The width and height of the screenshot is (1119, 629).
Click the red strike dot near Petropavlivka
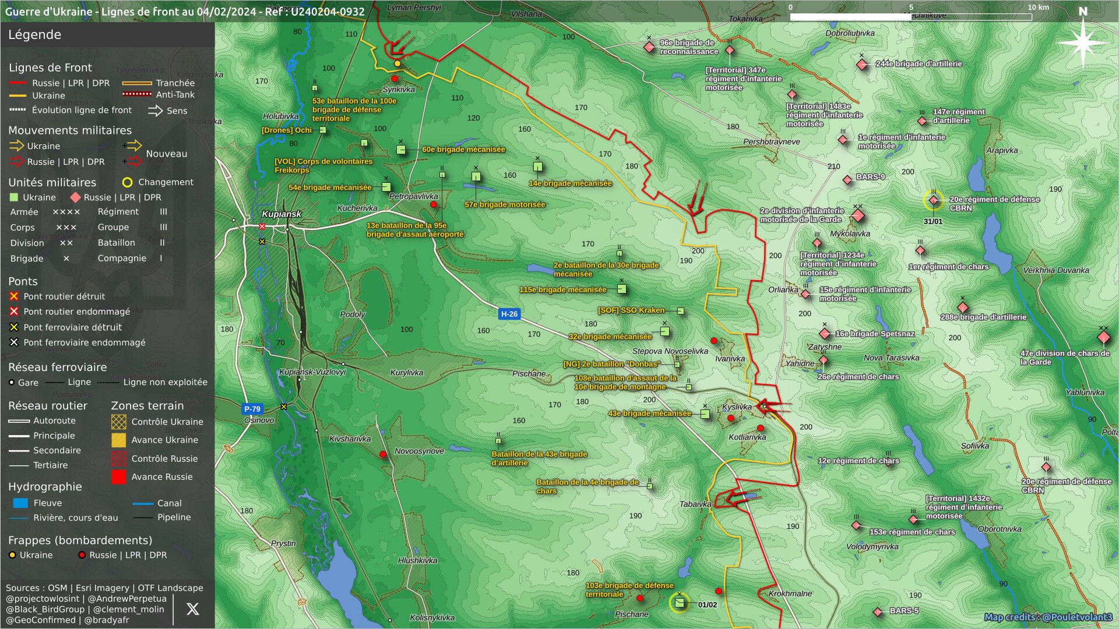[x=434, y=205]
